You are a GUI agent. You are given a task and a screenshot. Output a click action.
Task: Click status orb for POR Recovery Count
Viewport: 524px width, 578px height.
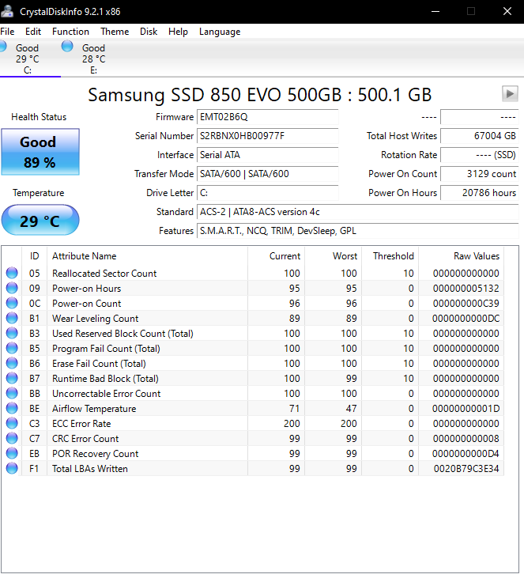coord(12,453)
